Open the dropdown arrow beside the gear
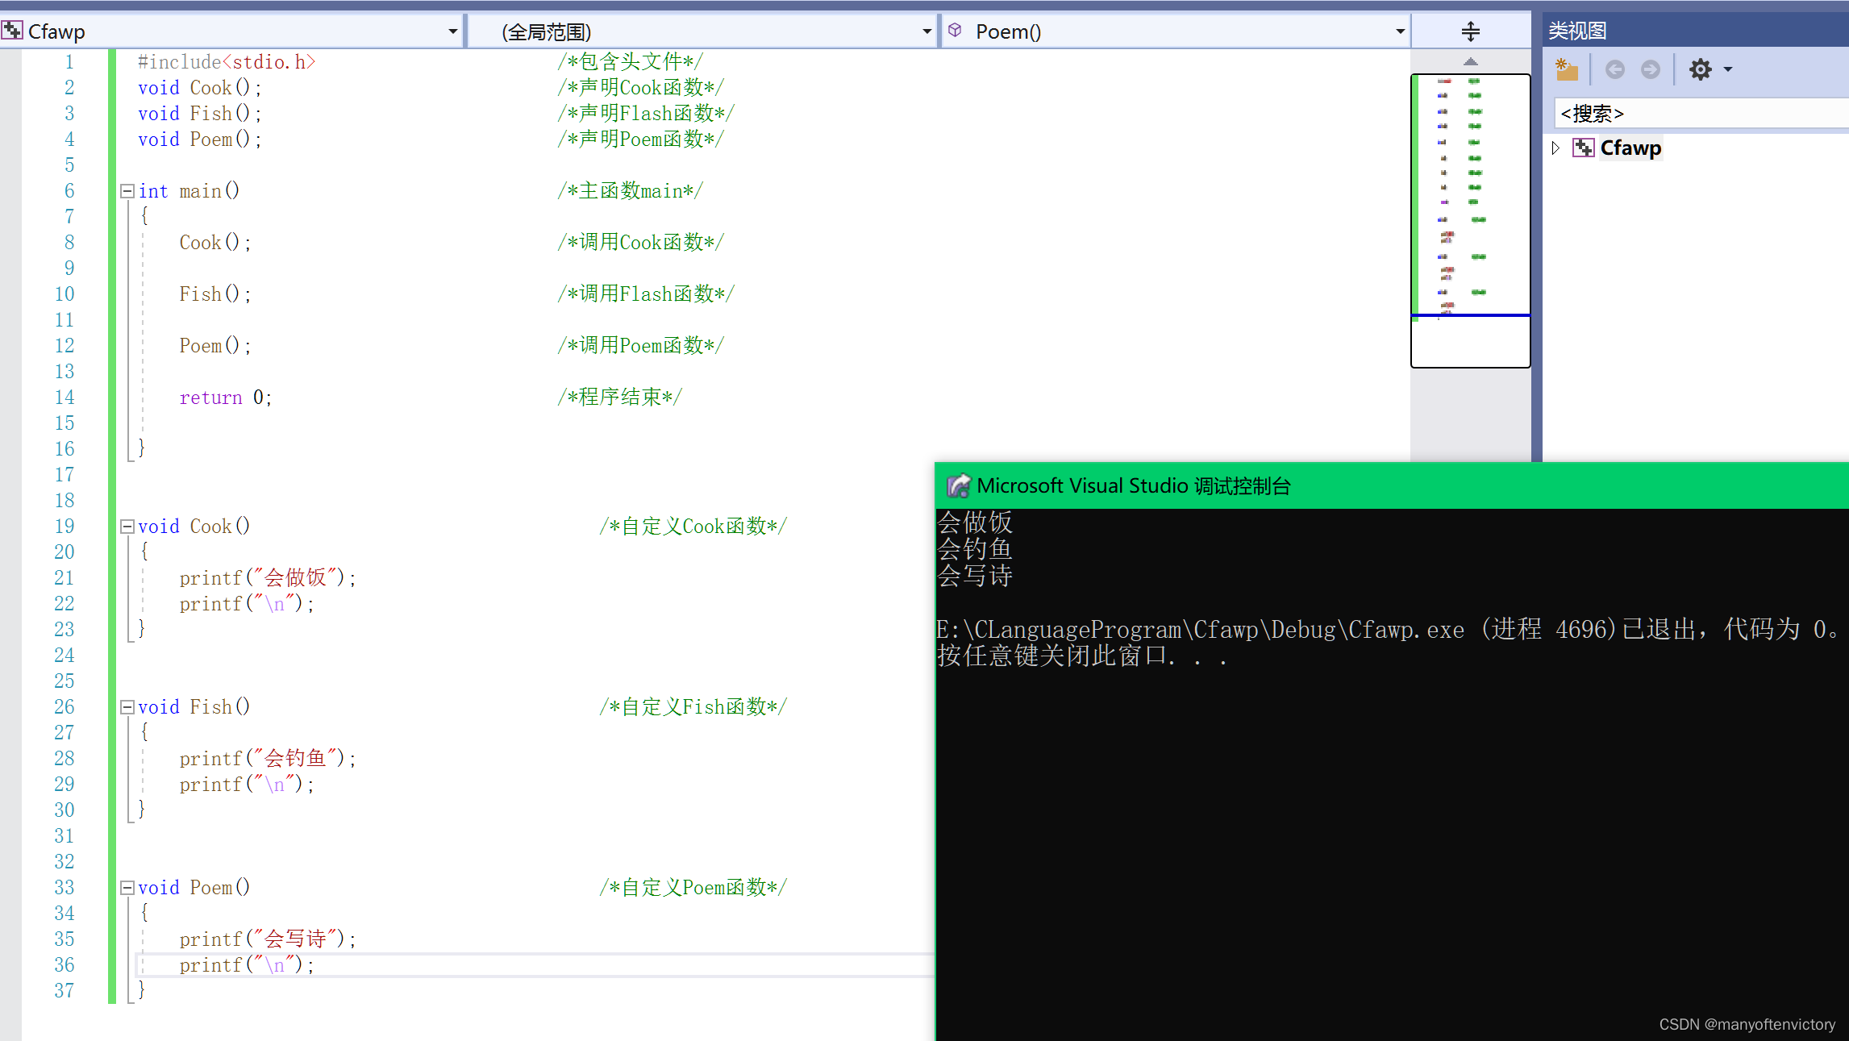 [1728, 70]
